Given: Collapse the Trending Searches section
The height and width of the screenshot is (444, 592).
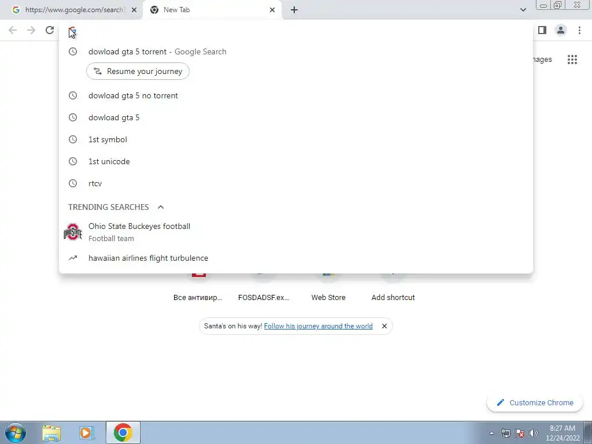Looking at the screenshot, I should [161, 207].
